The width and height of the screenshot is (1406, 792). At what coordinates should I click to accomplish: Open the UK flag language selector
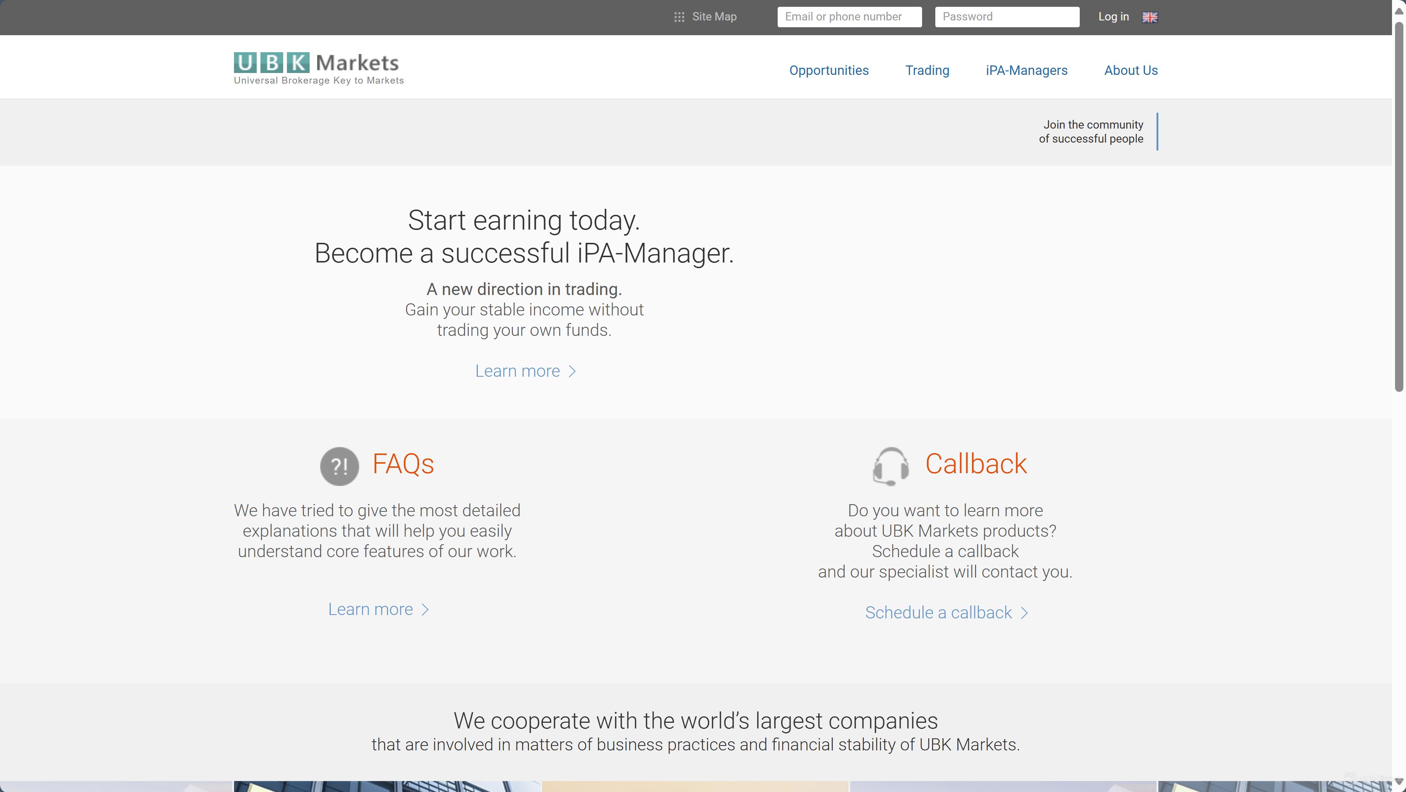coord(1149,17)
